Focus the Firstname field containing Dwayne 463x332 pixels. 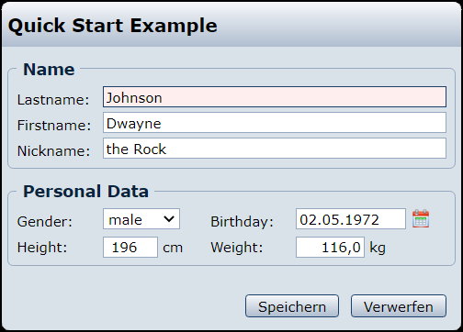(x=275, y=123)
